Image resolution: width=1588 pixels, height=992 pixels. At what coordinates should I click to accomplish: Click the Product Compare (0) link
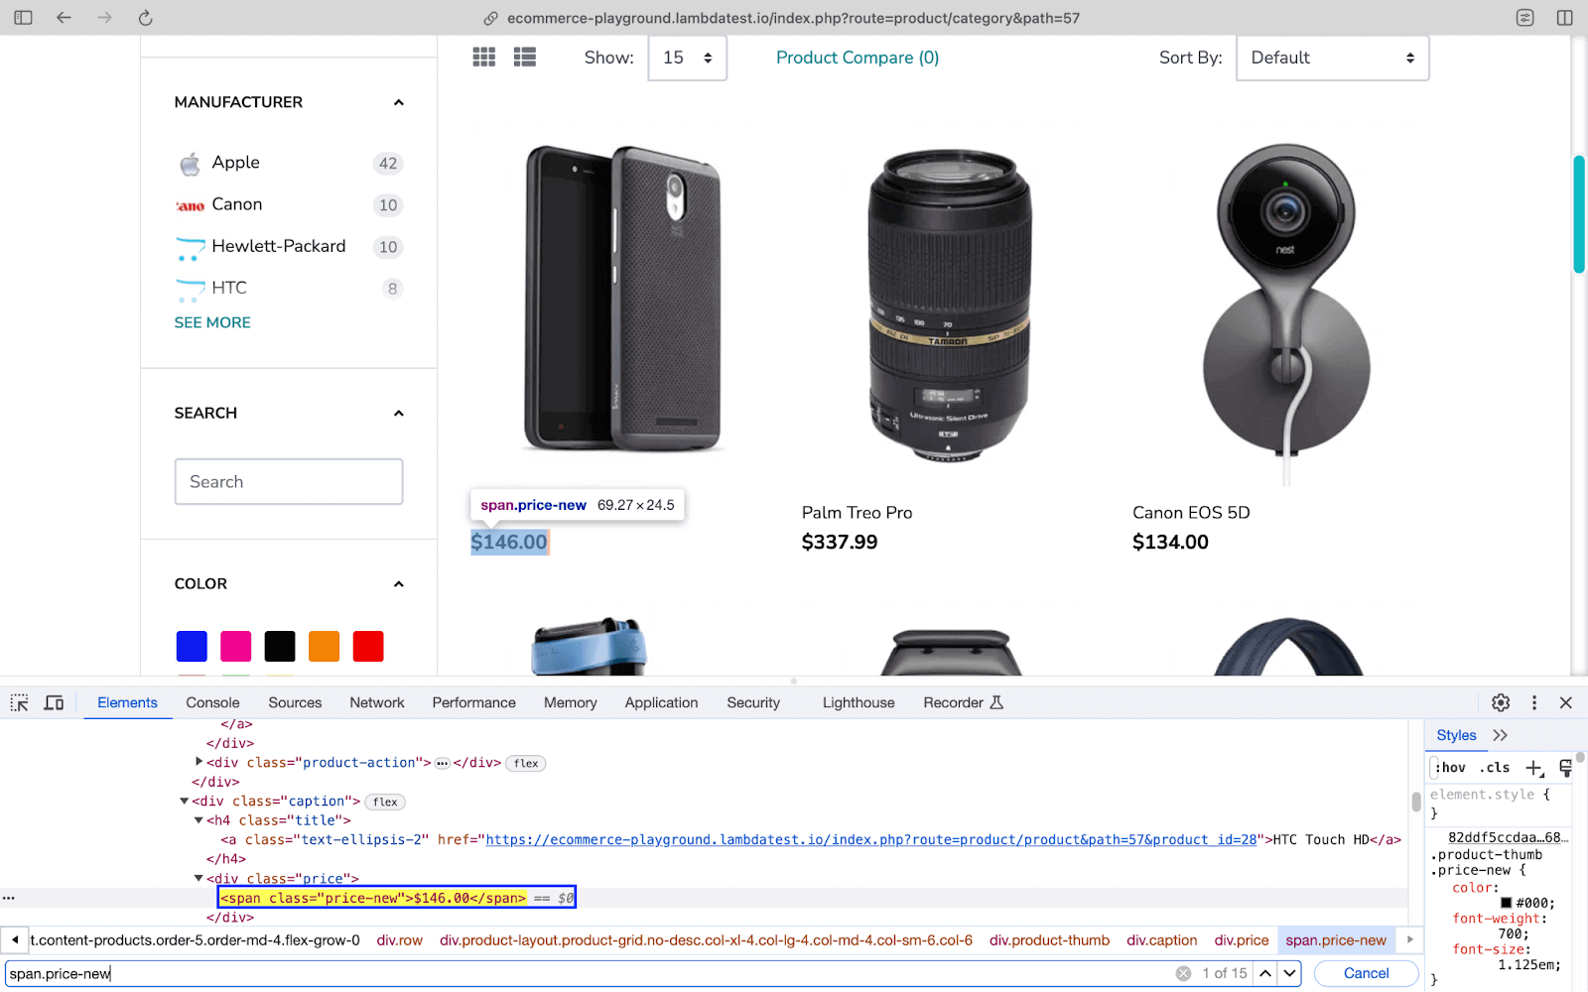858,58
